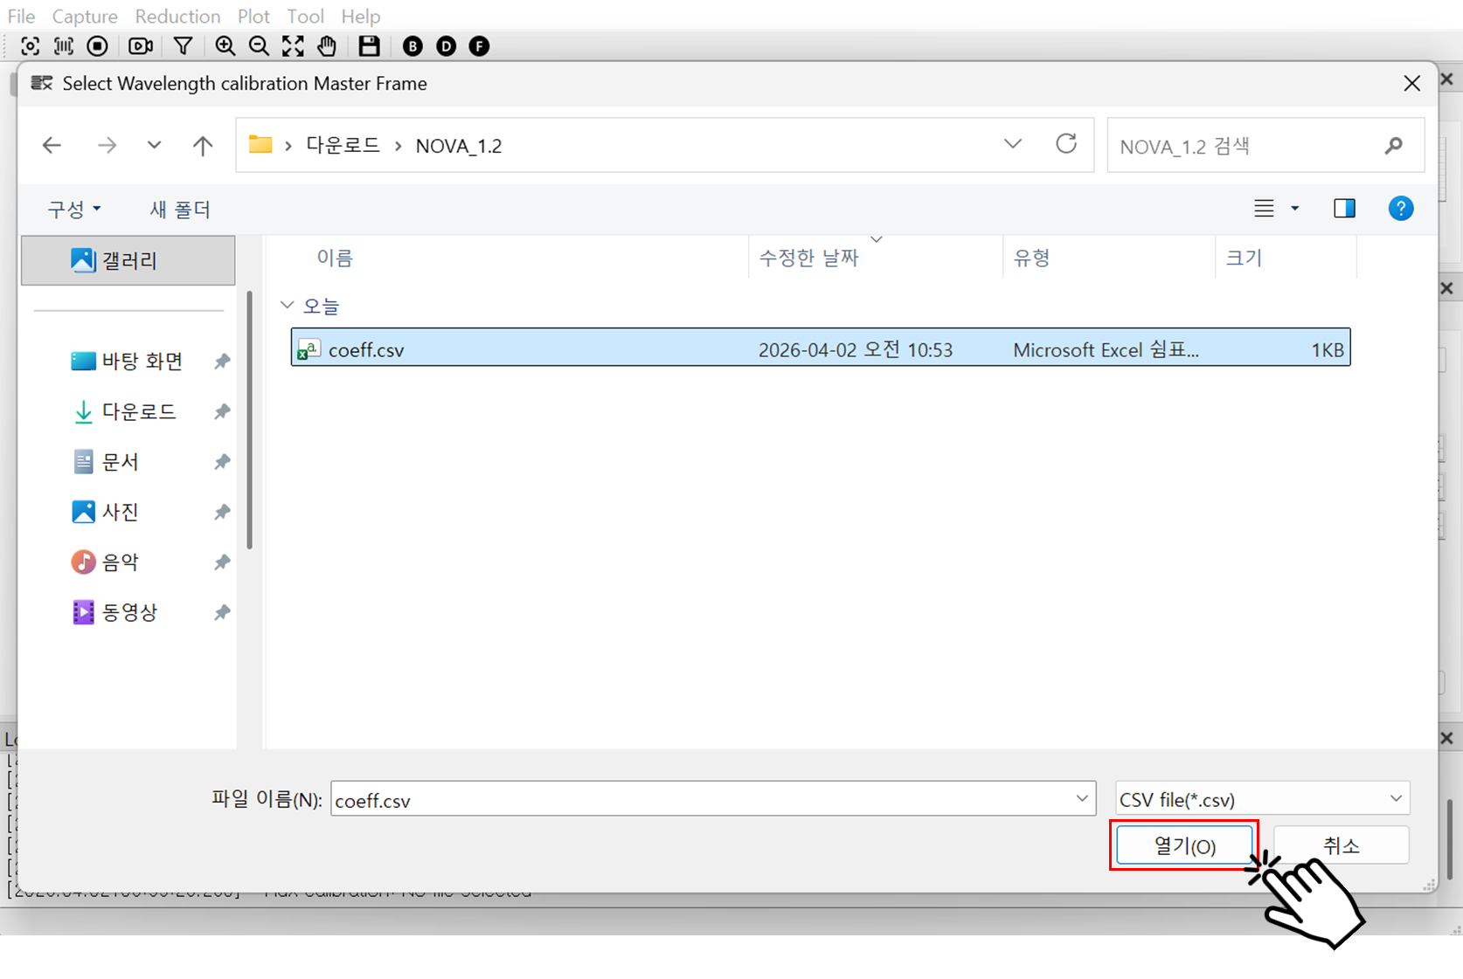Screen dimensions: 1463x979
Task: Click the single capture focus icon
Action: pos(30,46)
